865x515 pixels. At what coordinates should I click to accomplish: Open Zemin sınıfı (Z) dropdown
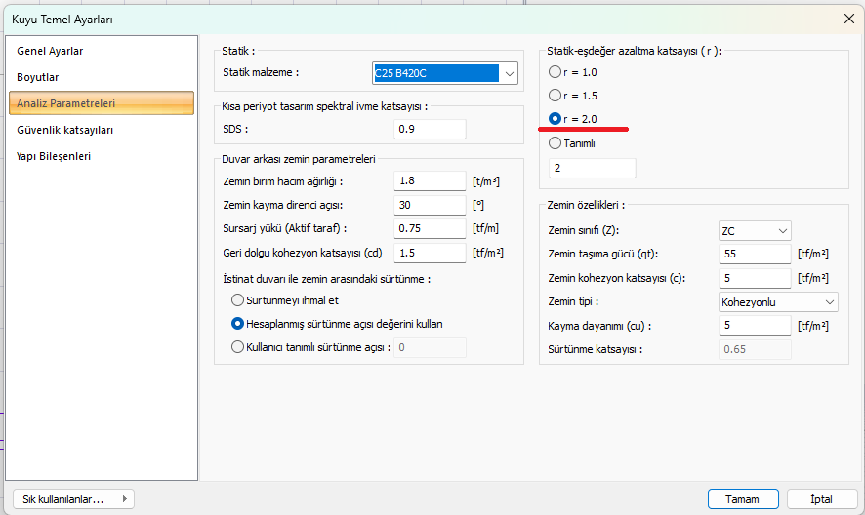pyautogui.click(x=755, y=231)
